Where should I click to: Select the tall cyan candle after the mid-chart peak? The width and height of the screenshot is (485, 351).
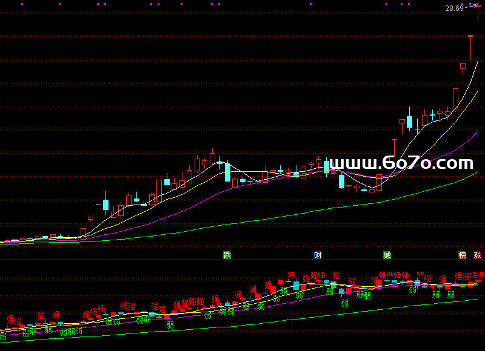tap(227, 171)
